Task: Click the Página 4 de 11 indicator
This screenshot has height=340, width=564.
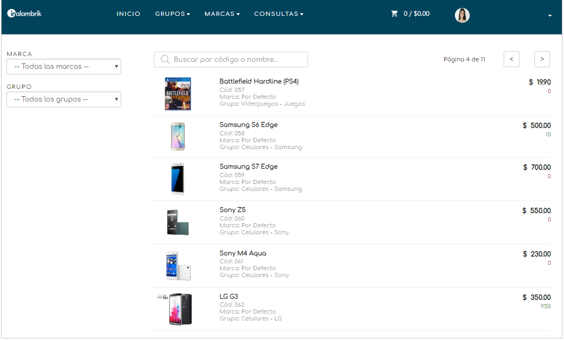Action: pyautogui.click(x=464, y=59)
